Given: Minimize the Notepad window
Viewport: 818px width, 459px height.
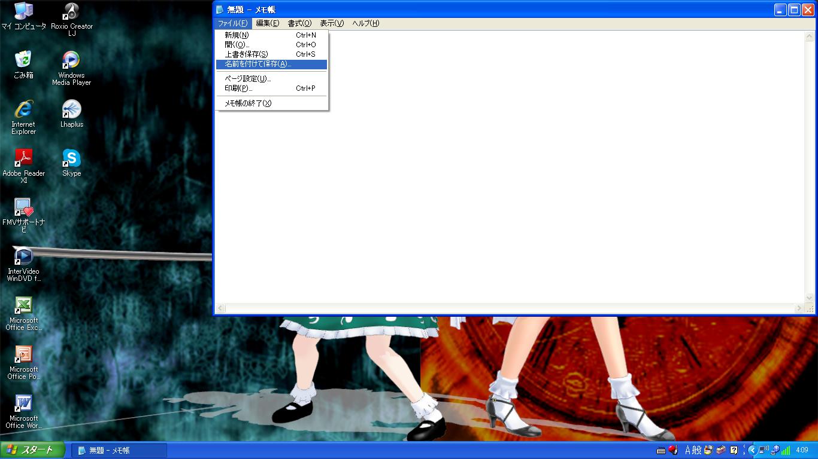Looking at the screenshot, I should (780, 10).
